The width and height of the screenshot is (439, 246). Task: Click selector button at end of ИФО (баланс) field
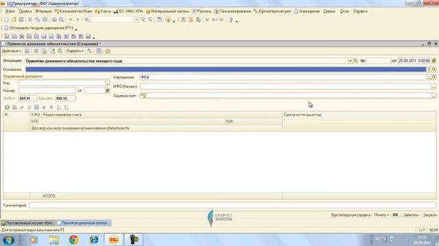(434, 87)
